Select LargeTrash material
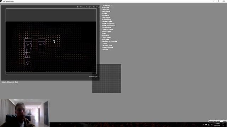Viewport: 227px width, 127px height. coord(106,37)
